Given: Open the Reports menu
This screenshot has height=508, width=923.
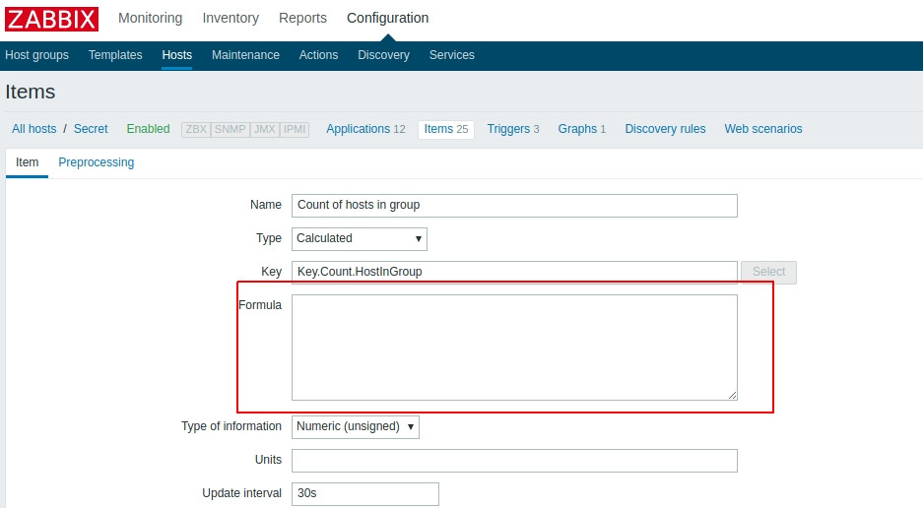Looking at the screenshot, I should pos(302,18).
